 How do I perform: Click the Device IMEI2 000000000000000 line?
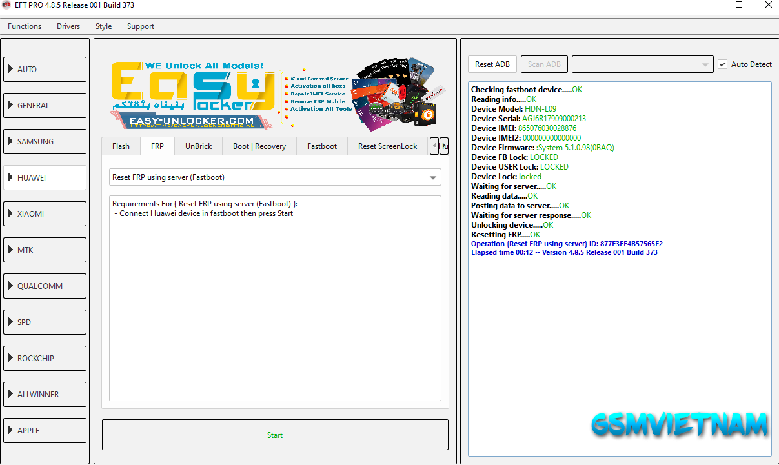pos(526,138)
